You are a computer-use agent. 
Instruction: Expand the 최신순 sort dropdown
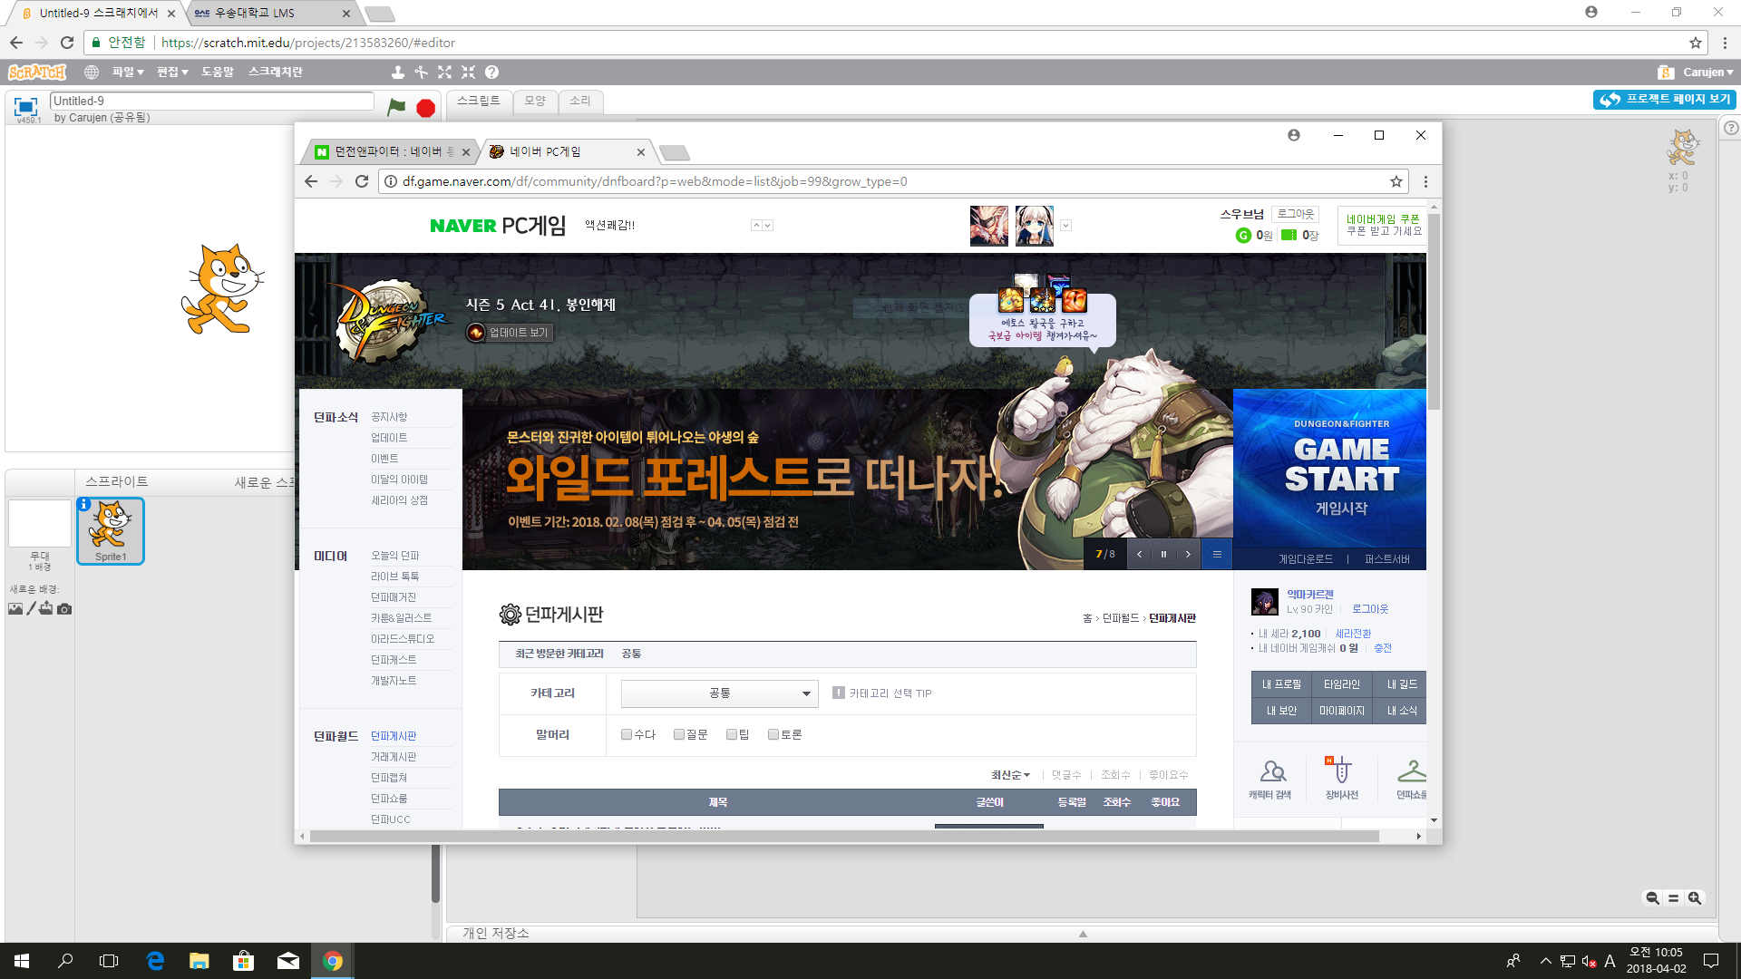pyautogui.click(x=1010, y=775)
